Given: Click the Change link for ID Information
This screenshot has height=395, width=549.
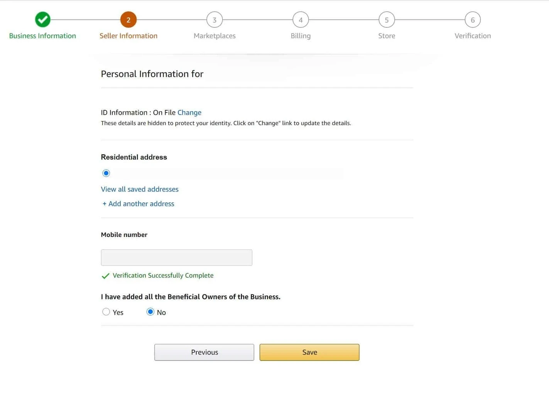Looking at the screenshot, I should coord(189,113).
